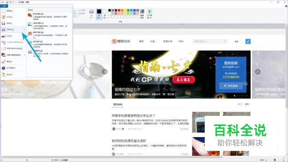Screen dimensions: 288x162
Task: Click the Paint Help icon top right
Action: [x=286, y=6]
